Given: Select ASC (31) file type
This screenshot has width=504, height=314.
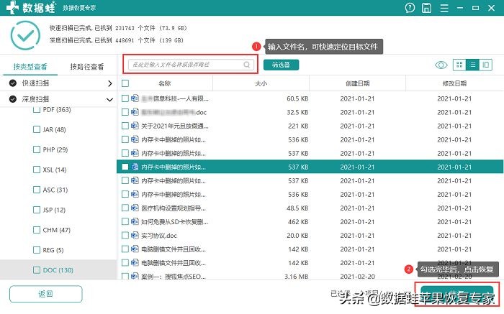Looking at the screenshot, I should pos(55,190).
